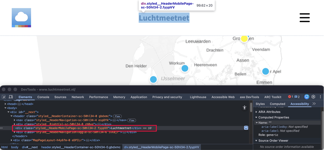
Task: Open the hamburger menu on the webpage
Action: pos(304,18)
